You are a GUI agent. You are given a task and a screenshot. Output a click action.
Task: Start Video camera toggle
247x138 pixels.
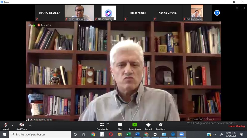[22, 126]
